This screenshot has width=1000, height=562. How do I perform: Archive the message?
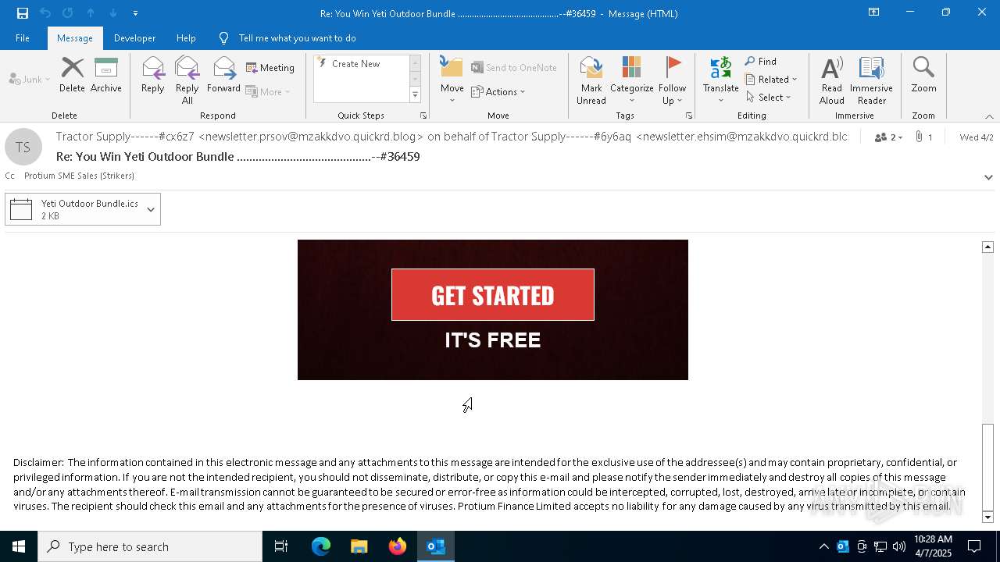pyautogui.click(x=106, y=75)
